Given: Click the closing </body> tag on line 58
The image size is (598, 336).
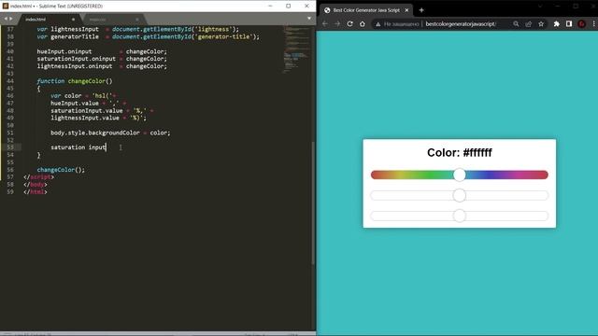Looking at the screenshot, I should point(36,185).
